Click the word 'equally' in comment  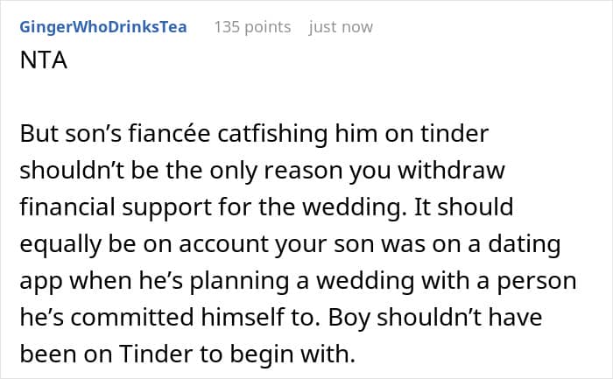click(x=60, y=245)
